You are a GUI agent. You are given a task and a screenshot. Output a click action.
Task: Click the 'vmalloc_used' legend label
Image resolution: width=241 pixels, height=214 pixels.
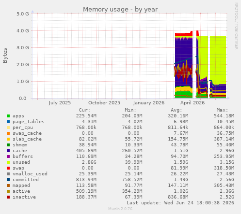pos(30,174)
